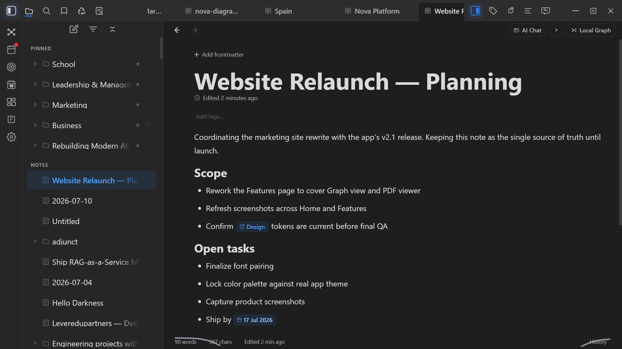Screen dimensions: 622x349
Task: Unpin the Marketing folder star
Action: (138, 105)
